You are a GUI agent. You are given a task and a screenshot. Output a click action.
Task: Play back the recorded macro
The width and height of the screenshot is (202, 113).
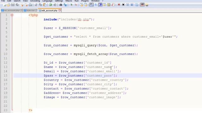pyautogui.click(x=128, y=5)
